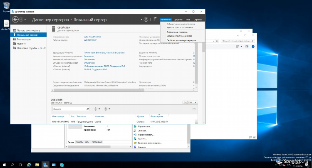Click the Hyper-V sidebar icon
Viewport: 312px width, 168px height.
point(14,44)
